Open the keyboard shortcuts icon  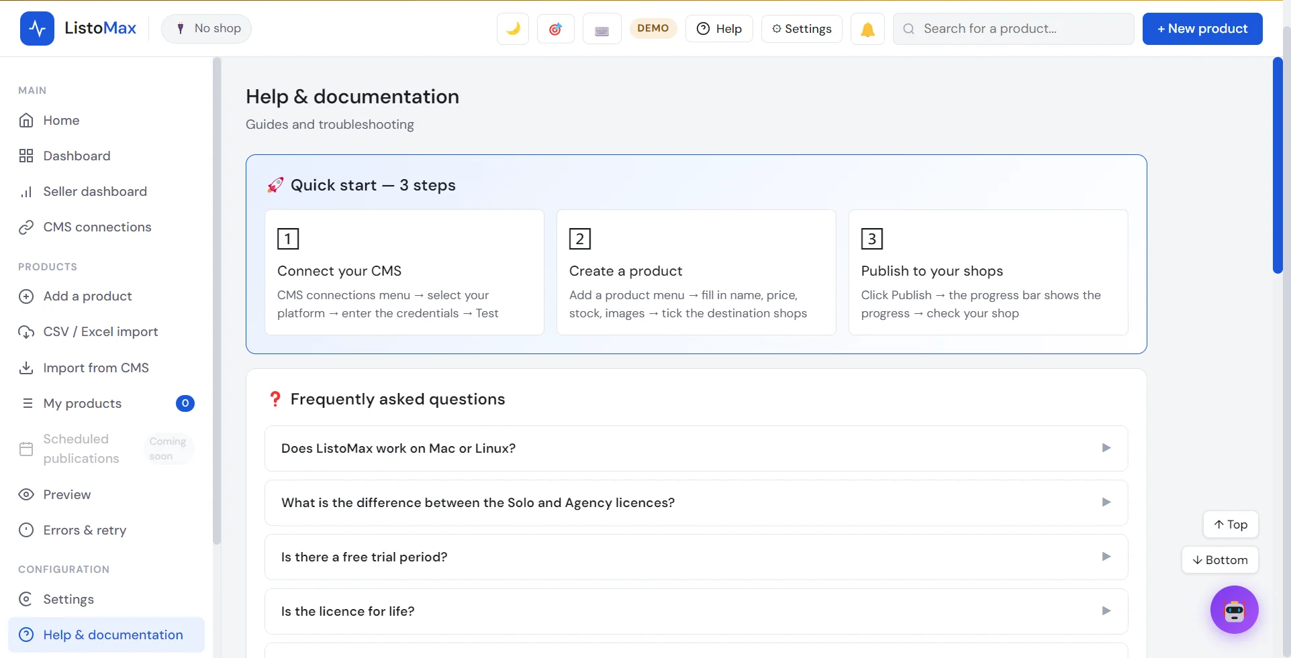[602, 29]
